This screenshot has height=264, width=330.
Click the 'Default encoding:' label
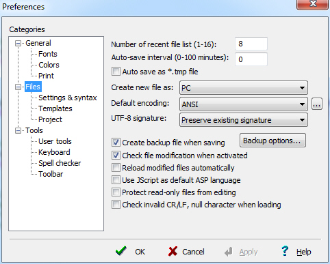tap(140, 103)
